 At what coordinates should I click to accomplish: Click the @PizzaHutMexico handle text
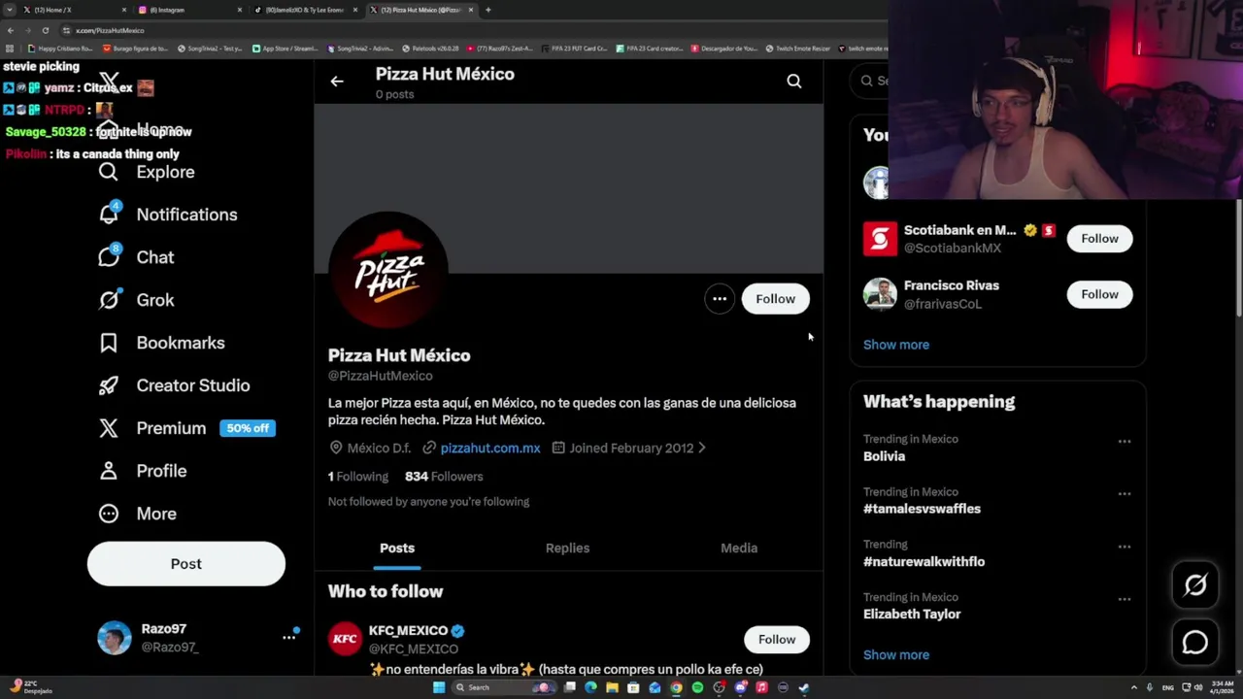coord(381,376)
